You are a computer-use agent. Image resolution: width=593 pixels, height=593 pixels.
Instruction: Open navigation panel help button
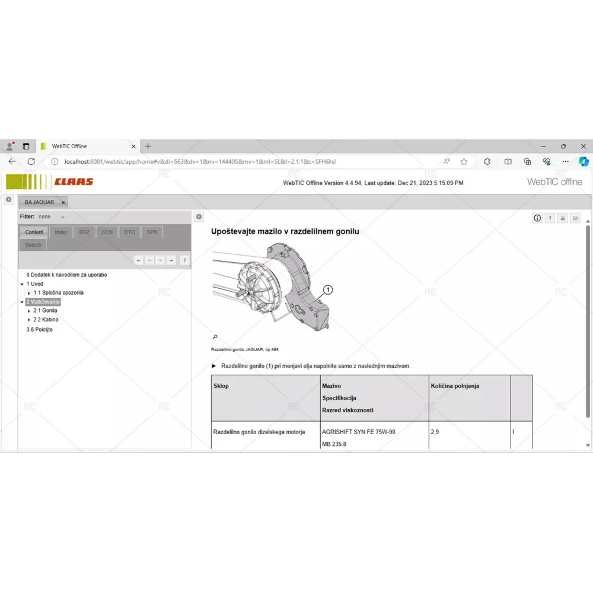184,260
